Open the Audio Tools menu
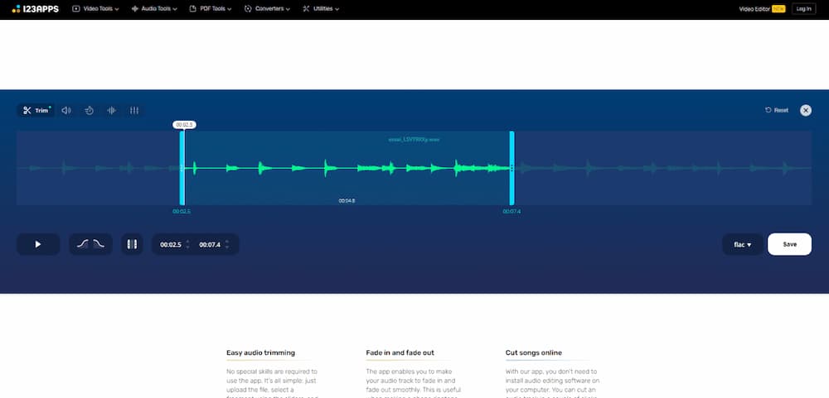The height and width of the screenshot is (398, 829). 154,8
